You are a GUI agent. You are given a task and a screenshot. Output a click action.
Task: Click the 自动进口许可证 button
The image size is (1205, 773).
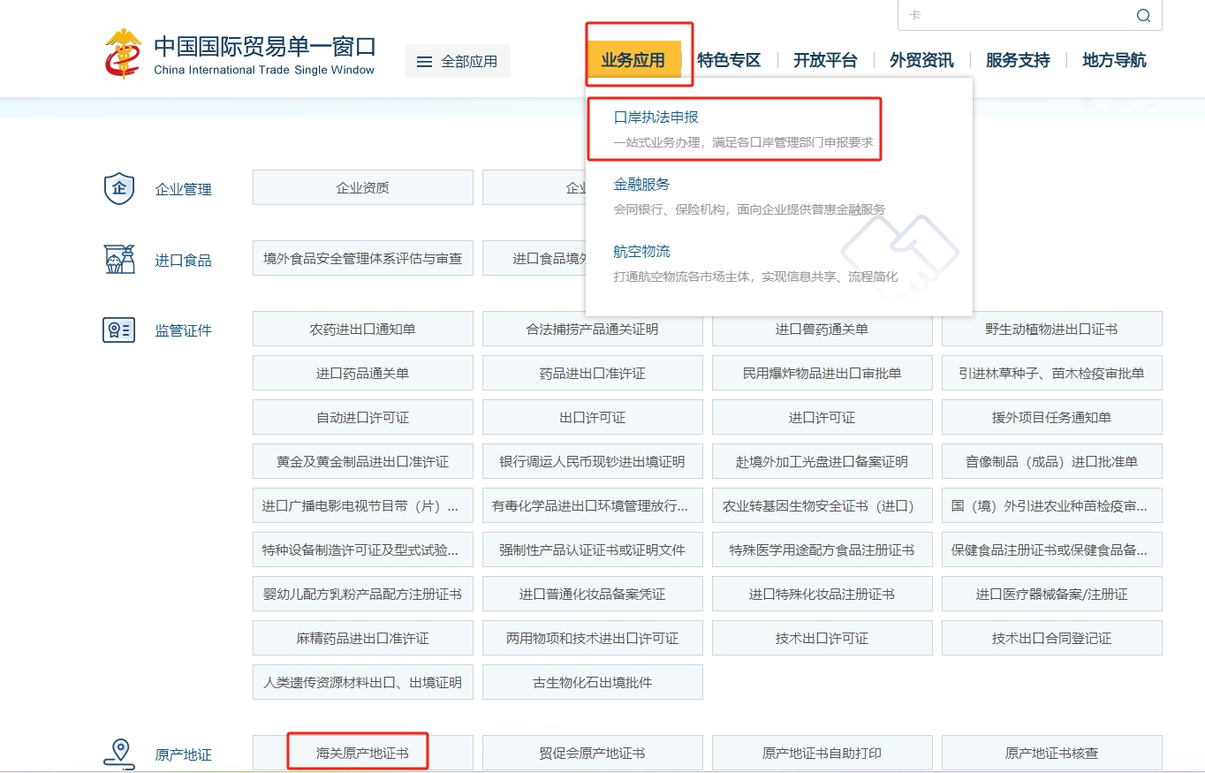pyautogui.click(x=362, y=417)
